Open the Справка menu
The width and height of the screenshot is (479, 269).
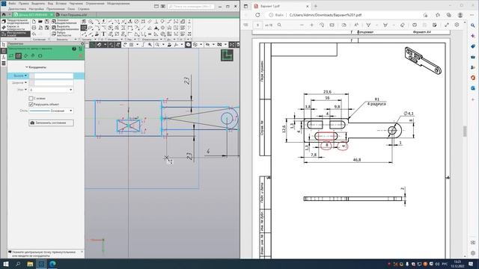click(83, 9)
